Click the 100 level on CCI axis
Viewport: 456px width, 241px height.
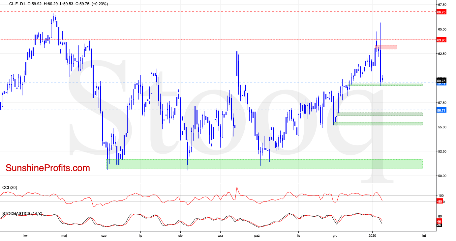click(440, 196)
